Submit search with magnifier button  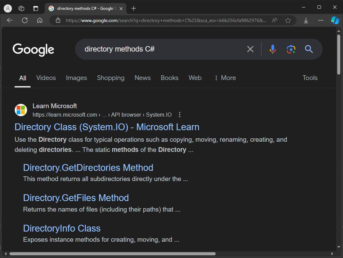(x=309, y=49)
